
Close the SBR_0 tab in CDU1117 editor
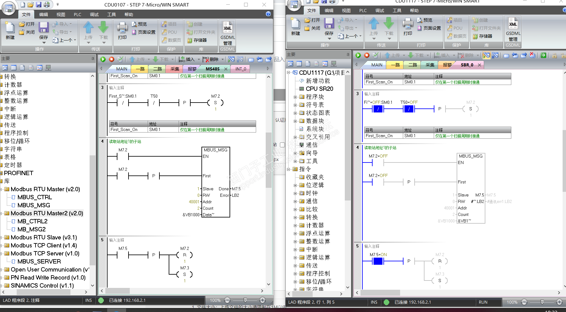(479, 65)
